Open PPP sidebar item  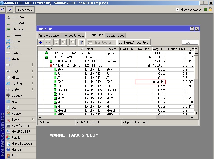pyautogui.click(x=21, y=47)
